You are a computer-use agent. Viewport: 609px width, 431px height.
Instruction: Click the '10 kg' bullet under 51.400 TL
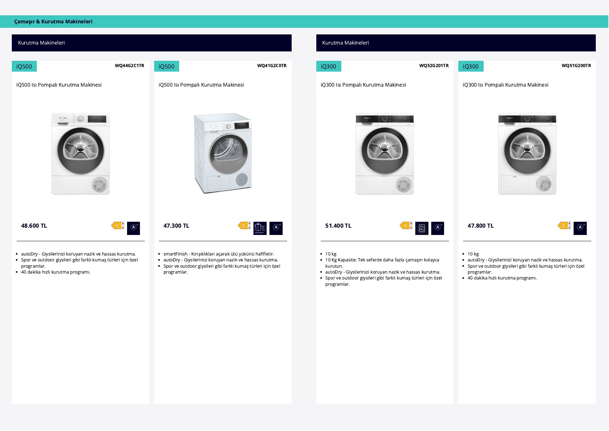pos(331,254)
